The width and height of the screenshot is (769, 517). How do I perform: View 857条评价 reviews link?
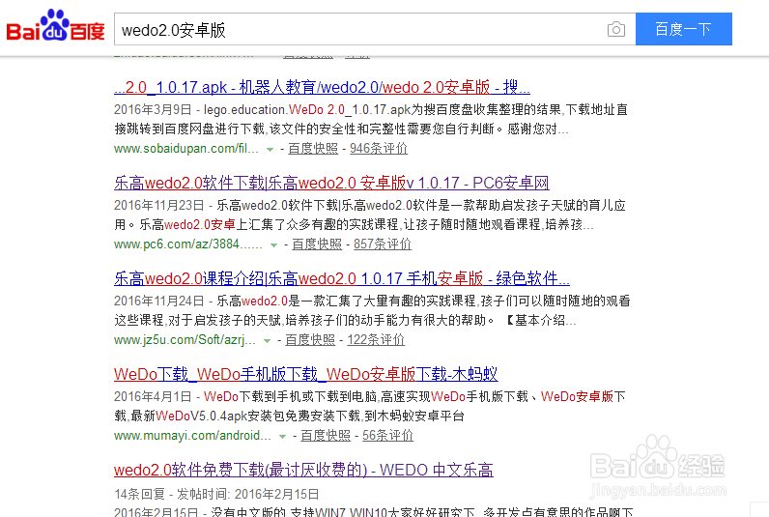coord(383,244)
